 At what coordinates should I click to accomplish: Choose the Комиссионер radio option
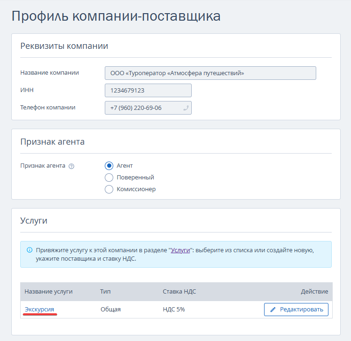click(x=109, y=189)
